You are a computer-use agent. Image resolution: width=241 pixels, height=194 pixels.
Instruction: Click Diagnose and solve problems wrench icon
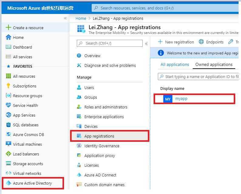(x=79, y=65)
